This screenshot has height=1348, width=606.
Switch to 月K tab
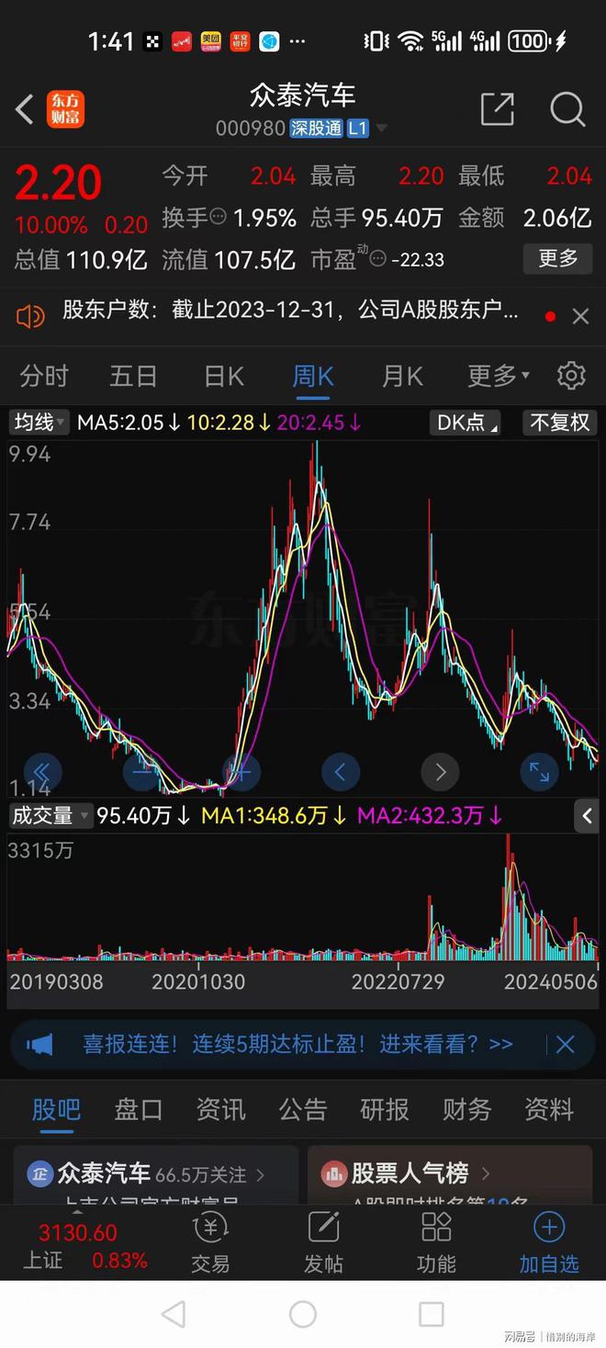click(402, 376)
